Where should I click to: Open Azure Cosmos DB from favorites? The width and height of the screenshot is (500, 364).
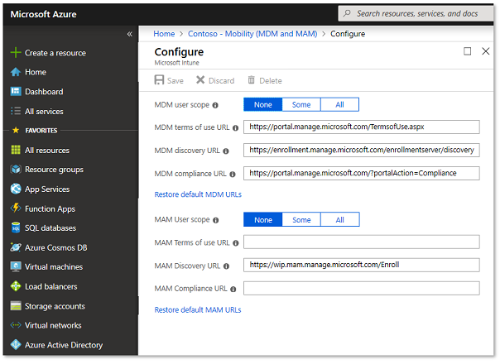16,247
